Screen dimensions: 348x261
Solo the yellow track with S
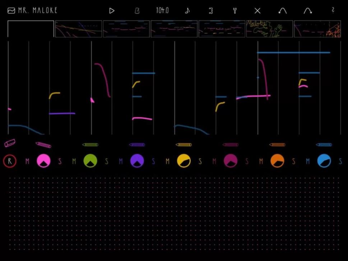click(x=200, y=162)
